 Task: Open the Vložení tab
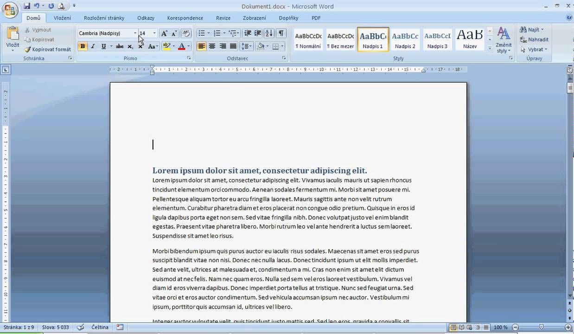pyautogui.click(x=62, y=18)
